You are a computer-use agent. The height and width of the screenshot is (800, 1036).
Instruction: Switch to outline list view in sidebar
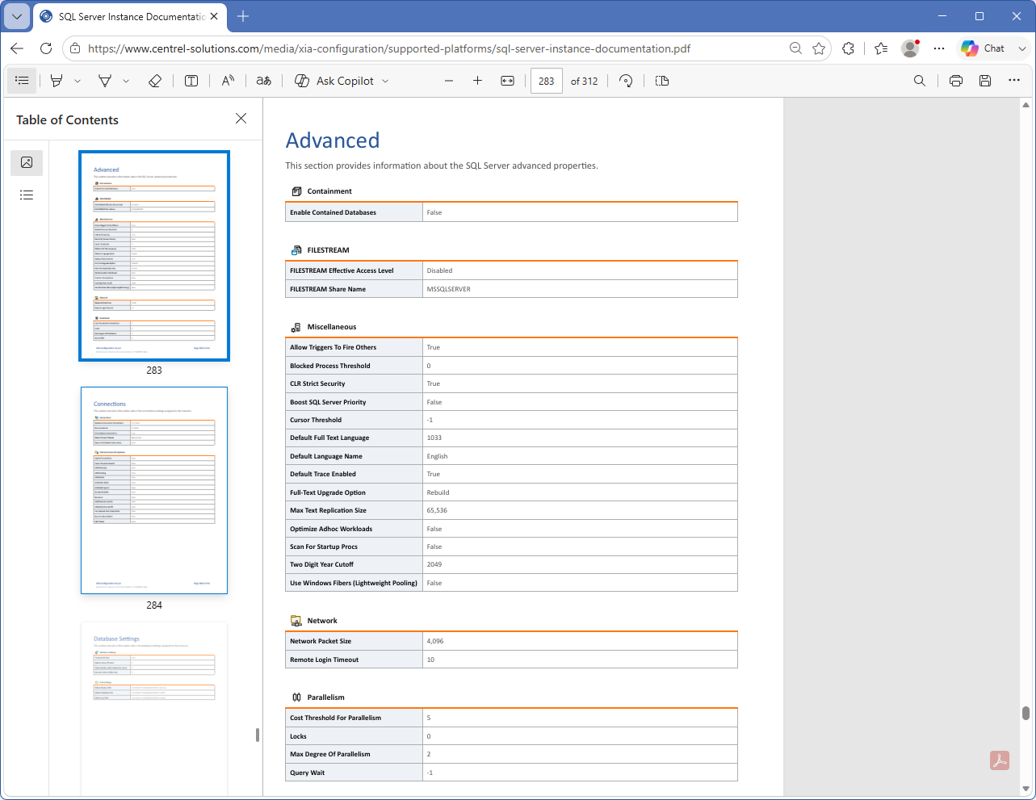[27, 195]
